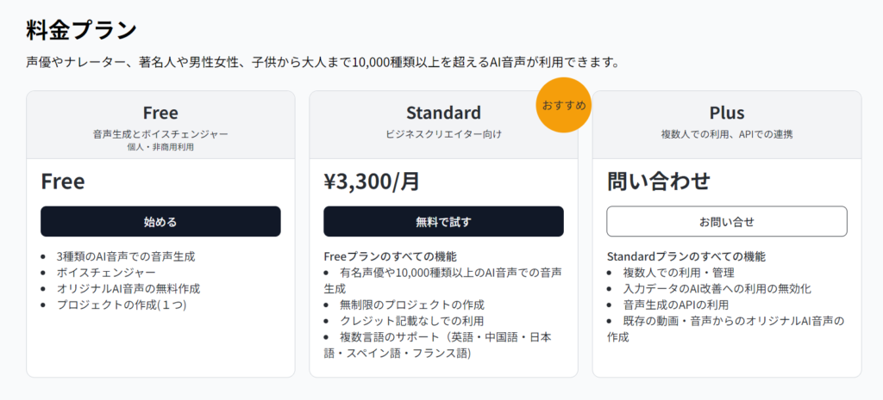Click 3種類のAI音声での音声生成 list item
The image size is (883, 400).
126,256
